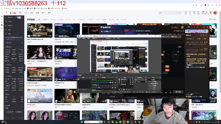Screen dimensions: 221x124
Task: Toggle visibility of third OBS source
Action: click(130, 83)
